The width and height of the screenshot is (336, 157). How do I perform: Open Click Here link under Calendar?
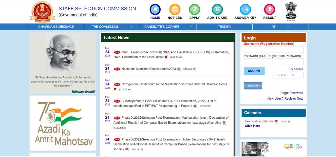click(x=252, y=126)
